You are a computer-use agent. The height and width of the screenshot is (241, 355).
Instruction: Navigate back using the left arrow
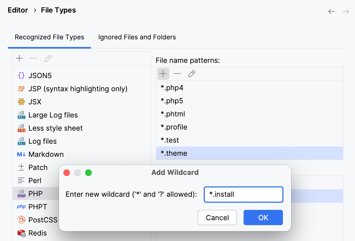coord(331,11)
